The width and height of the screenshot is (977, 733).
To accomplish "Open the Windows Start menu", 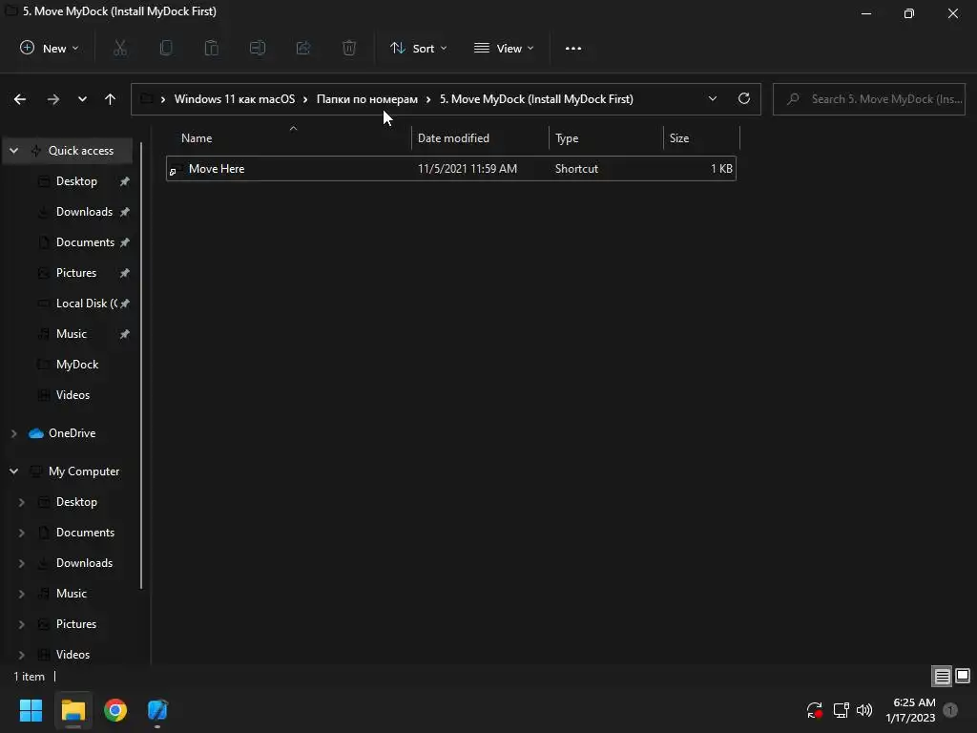I will 31,710.
